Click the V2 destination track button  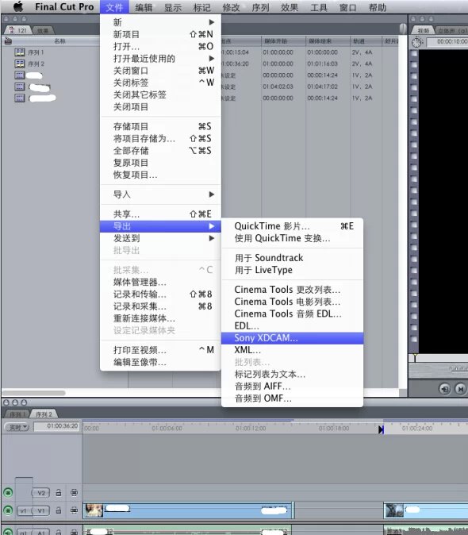point(40,493)
